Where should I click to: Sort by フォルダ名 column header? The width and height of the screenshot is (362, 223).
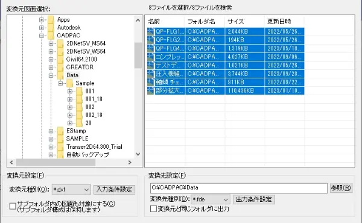coord(205,22)
